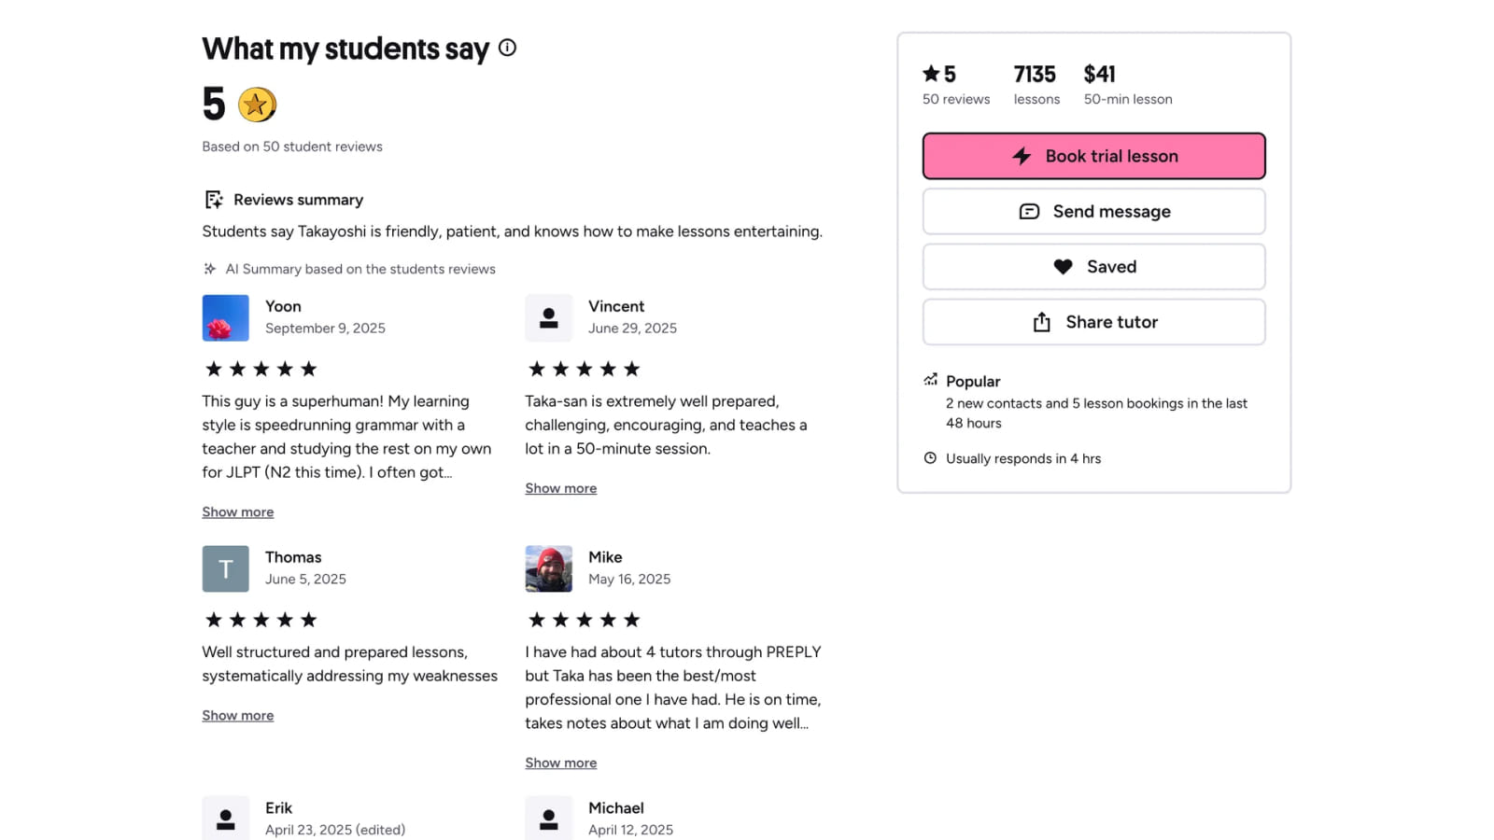Click Vincent's default avatar icon
Image resolution: width=1494 pixels, height=840 pixels.
tap(548, 318)
